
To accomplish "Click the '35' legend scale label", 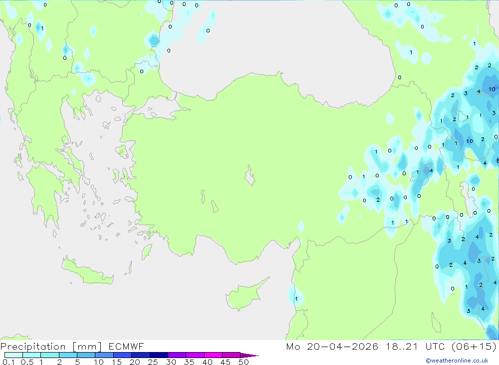I will tap(189, 362).
